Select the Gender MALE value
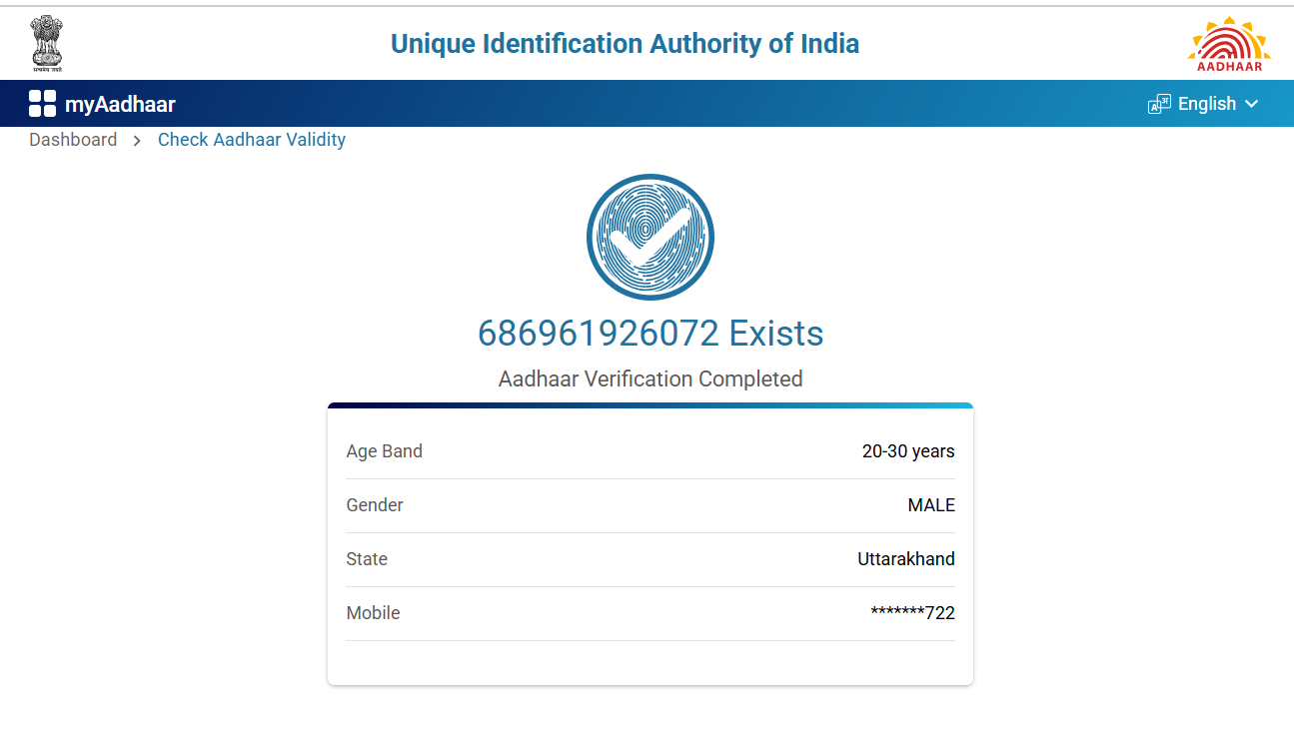1294x746 pixels. tap(931, 505)
